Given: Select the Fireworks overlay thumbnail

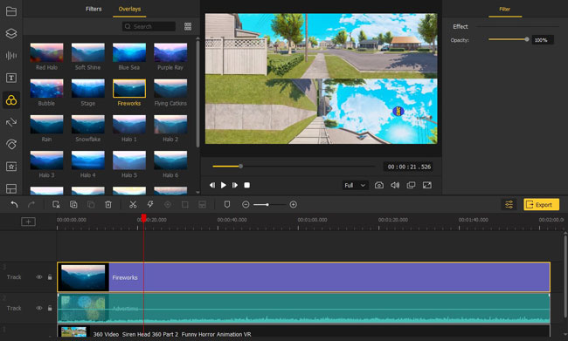Looking at the screenshot, I should tap(129, 89).
